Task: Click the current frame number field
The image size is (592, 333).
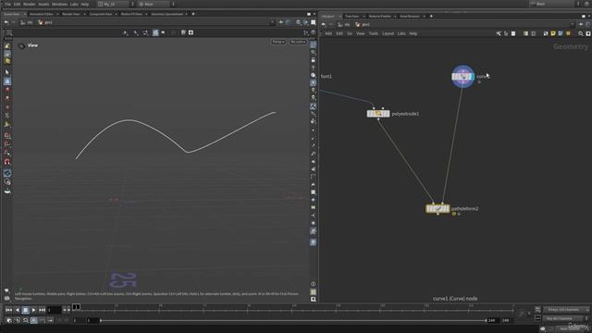Action: 54,310
